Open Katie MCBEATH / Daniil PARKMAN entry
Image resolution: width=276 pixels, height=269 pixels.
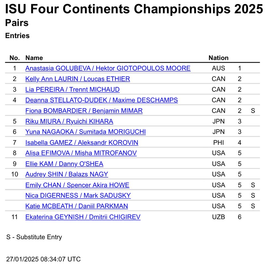click(76, 206)
